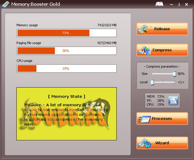The width and height of the screenshot is (194, 160).
Task: Click the info 'i' icon in title bar
Action: coord(179,4)
